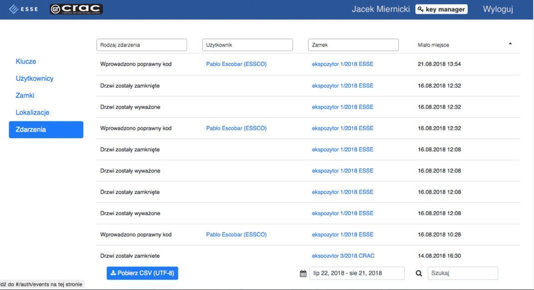This screenshot has height=290, width=534.
Task: Open ekspozytor 3/2018 CRAC lock link
Action: coord(343,256)
